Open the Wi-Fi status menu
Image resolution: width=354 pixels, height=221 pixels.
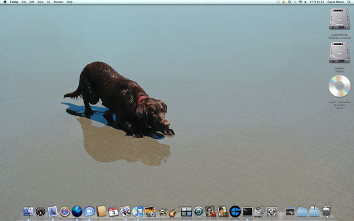click(301, 2)
